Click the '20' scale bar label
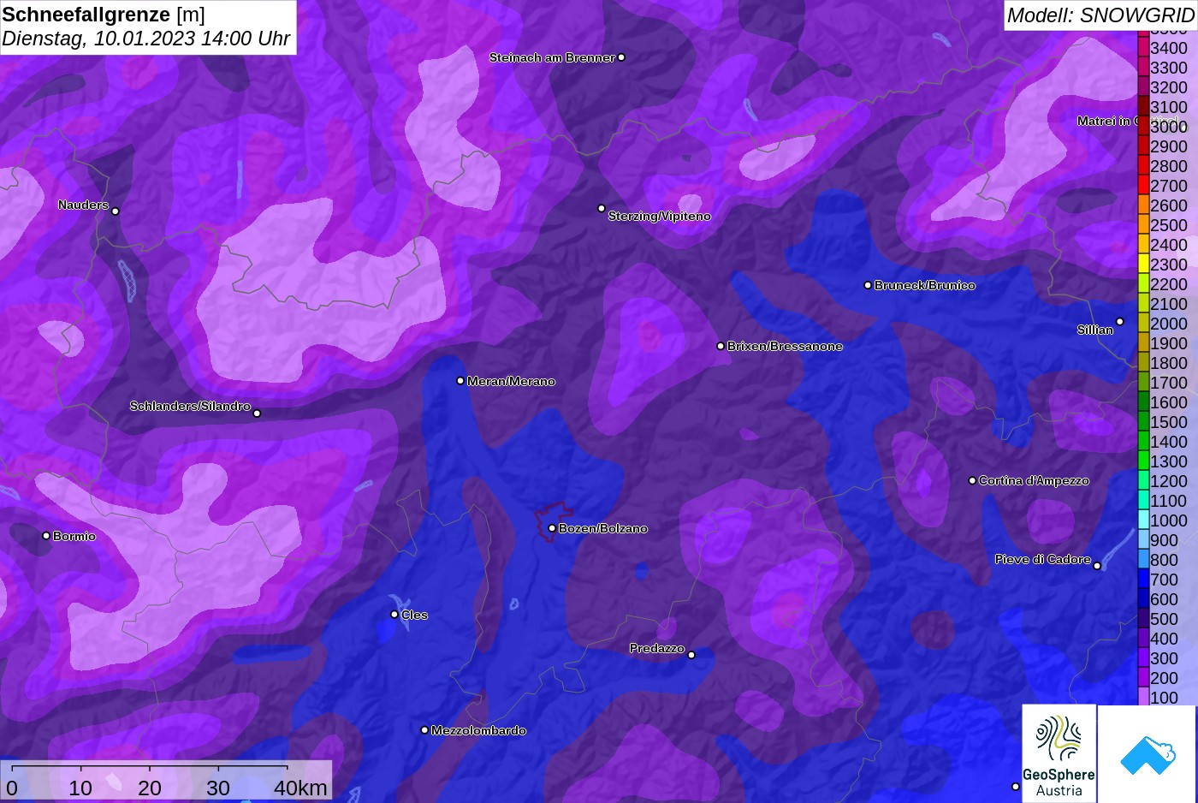Image resolution: width=1198 pixels, height=803 pixels. 150,788
